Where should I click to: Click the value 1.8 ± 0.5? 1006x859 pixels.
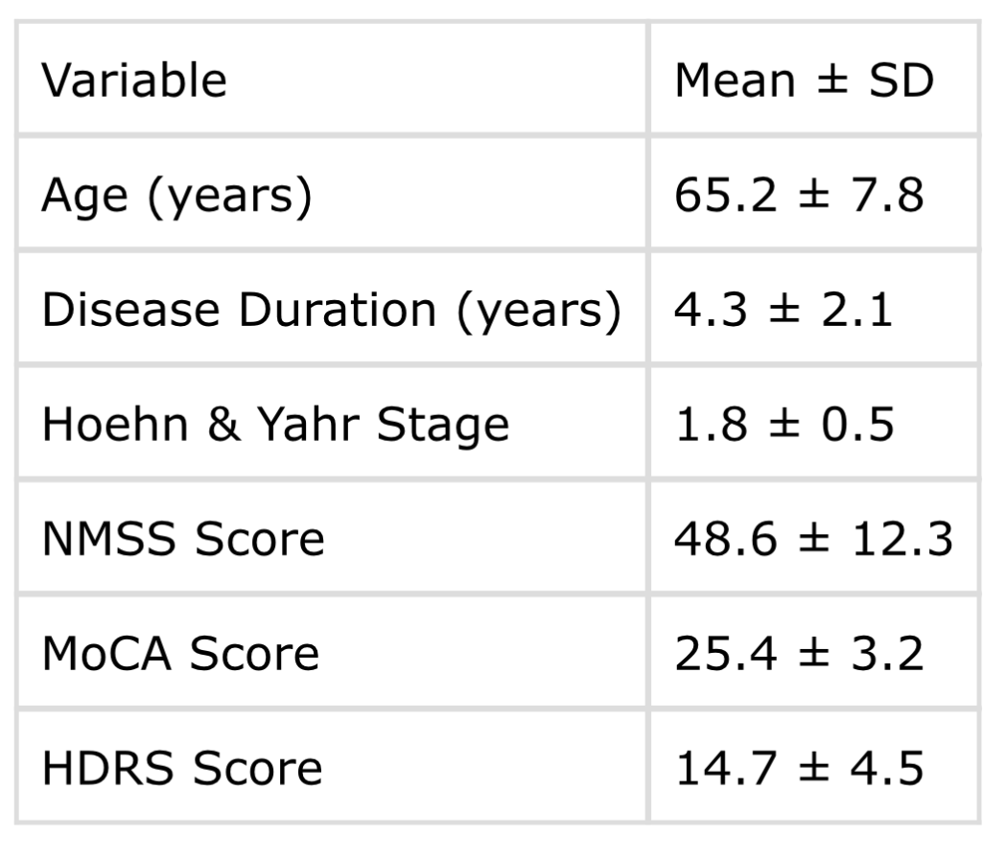[x=784, y=425]
